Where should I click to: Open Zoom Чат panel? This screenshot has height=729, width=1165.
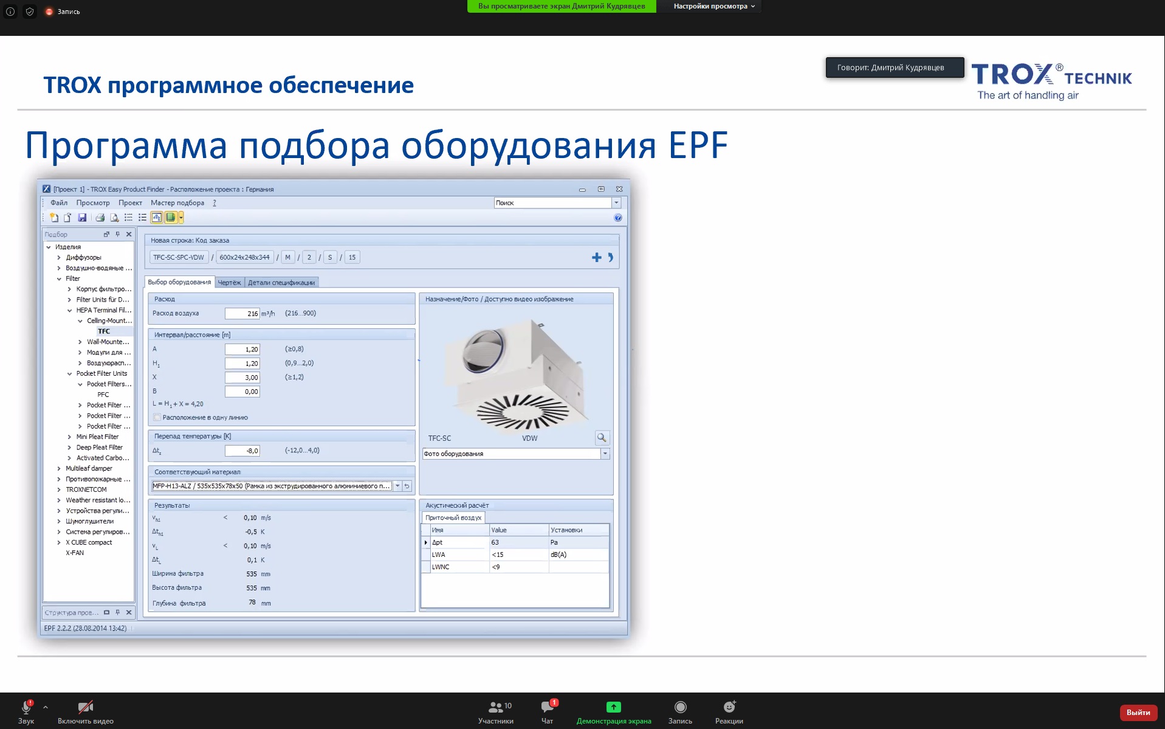click(x=548, y=711)
